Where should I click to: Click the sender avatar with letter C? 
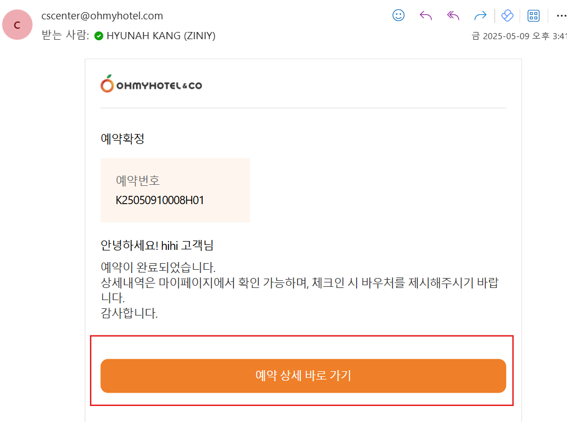(x=17, y=25)
